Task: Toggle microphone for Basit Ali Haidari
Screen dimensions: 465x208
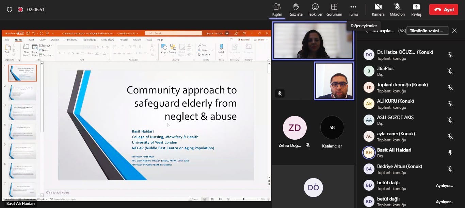Action: point(450,153)
